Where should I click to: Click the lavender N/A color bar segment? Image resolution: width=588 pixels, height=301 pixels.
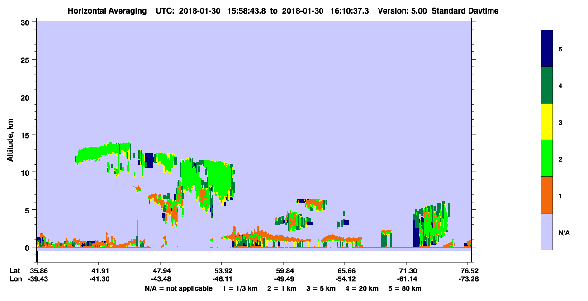pyautogui.click(x=547, y=232)
